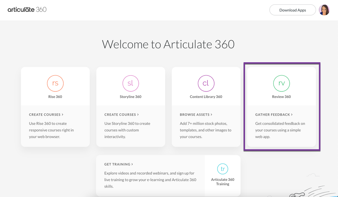Open the Gather Feedback link

274,115
